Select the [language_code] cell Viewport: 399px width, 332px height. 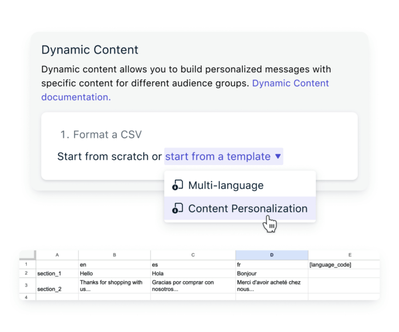coord(343,265)
